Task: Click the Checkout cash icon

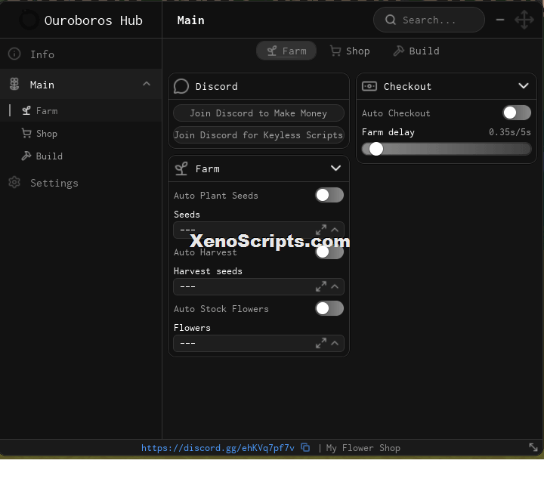Action: [x=369, y=86]
